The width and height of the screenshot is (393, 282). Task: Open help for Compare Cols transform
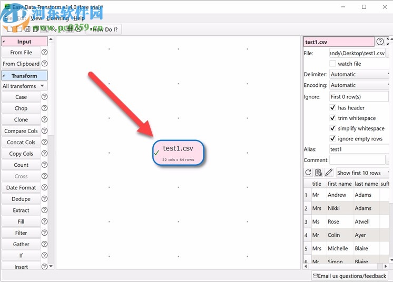tap(44, 131)
